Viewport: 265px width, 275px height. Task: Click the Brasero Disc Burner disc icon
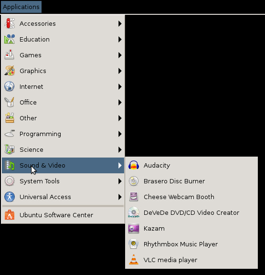pos(134,181)
